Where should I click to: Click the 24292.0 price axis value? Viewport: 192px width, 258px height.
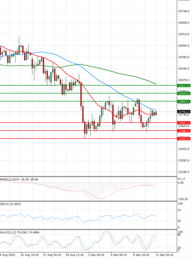[x=184, y=57]
